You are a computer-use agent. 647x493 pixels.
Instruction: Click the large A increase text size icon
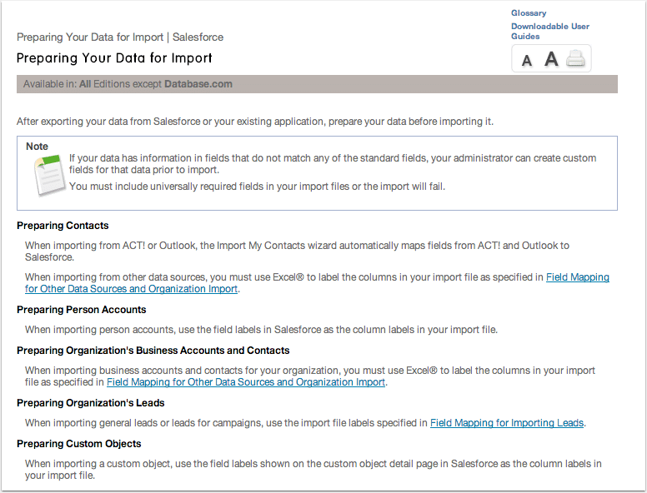click(x=550, y=59)
